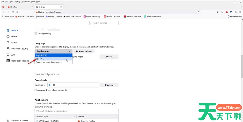Viewport: 243px width, 122px height.
Task: Open Privacy & Security settings category
Action: (19, 49)
